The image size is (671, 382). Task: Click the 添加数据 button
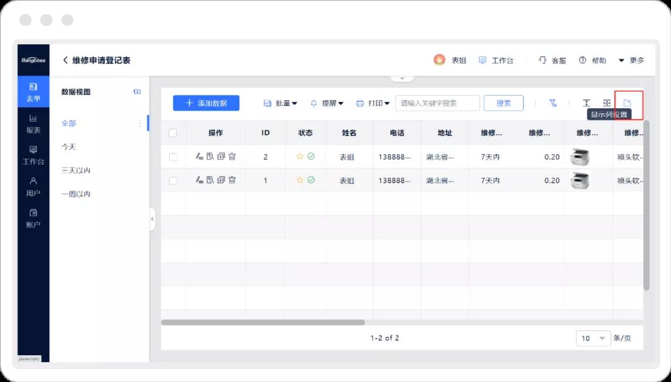click(206, 103)
